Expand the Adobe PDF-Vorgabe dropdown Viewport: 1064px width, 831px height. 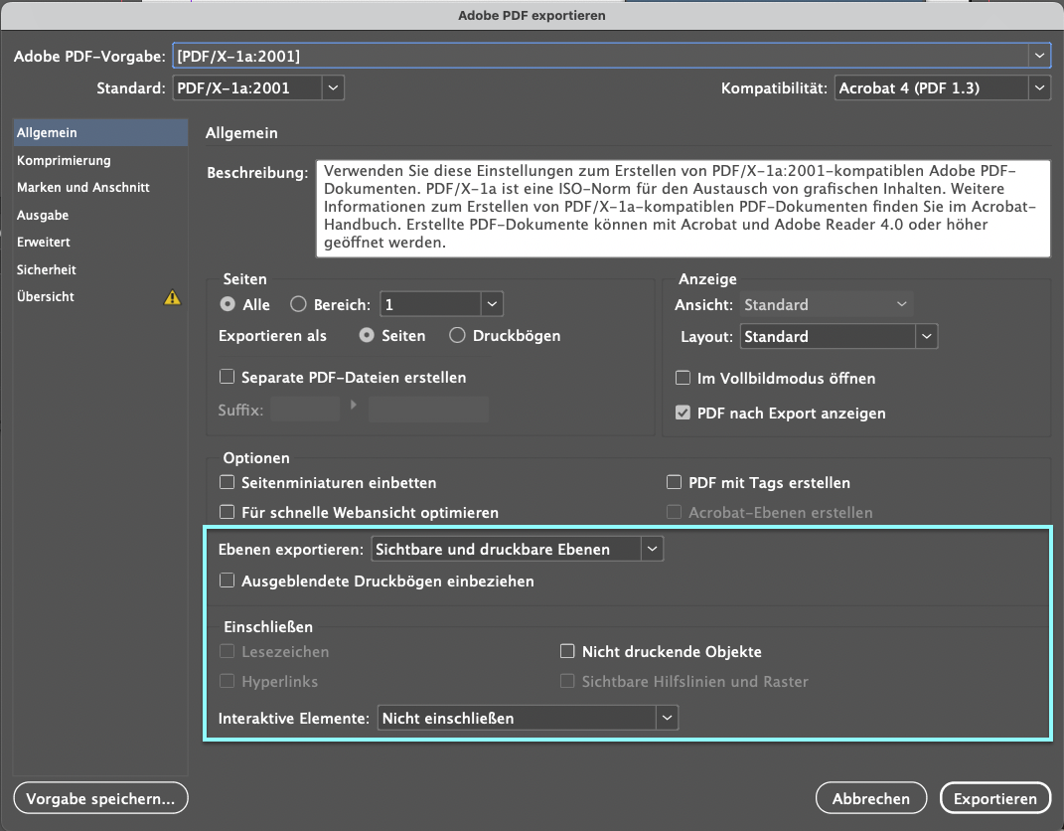[x=1039, y=56]
